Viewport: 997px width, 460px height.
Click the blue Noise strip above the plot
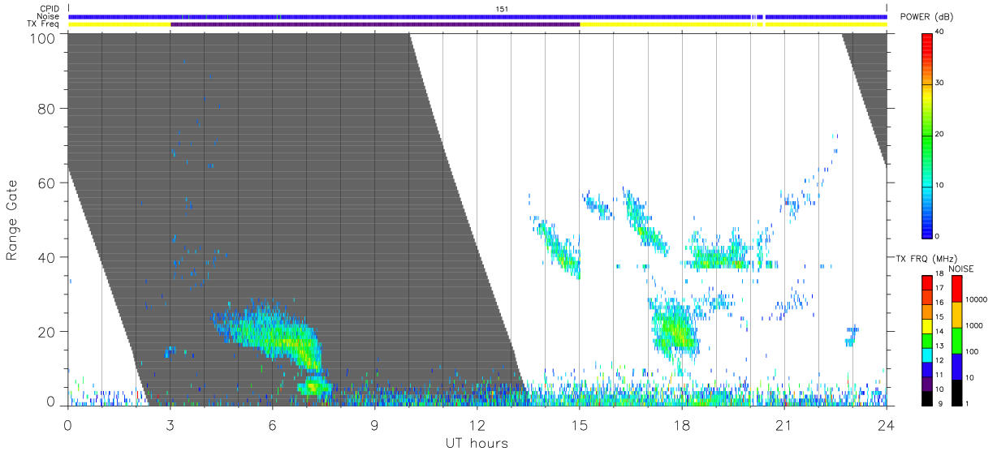click(477, 16)
